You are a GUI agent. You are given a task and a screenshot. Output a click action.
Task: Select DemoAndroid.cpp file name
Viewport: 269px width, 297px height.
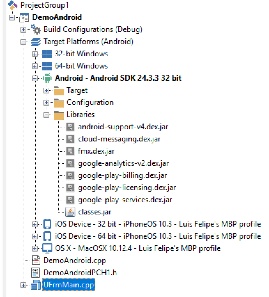point(75,261)
